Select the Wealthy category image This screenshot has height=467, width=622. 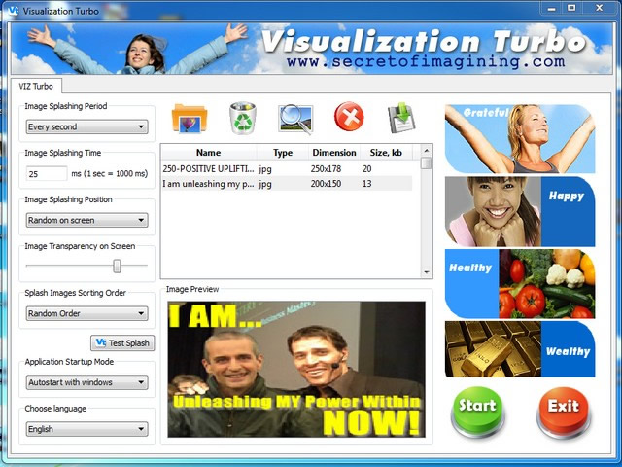(x=520, y=349)
